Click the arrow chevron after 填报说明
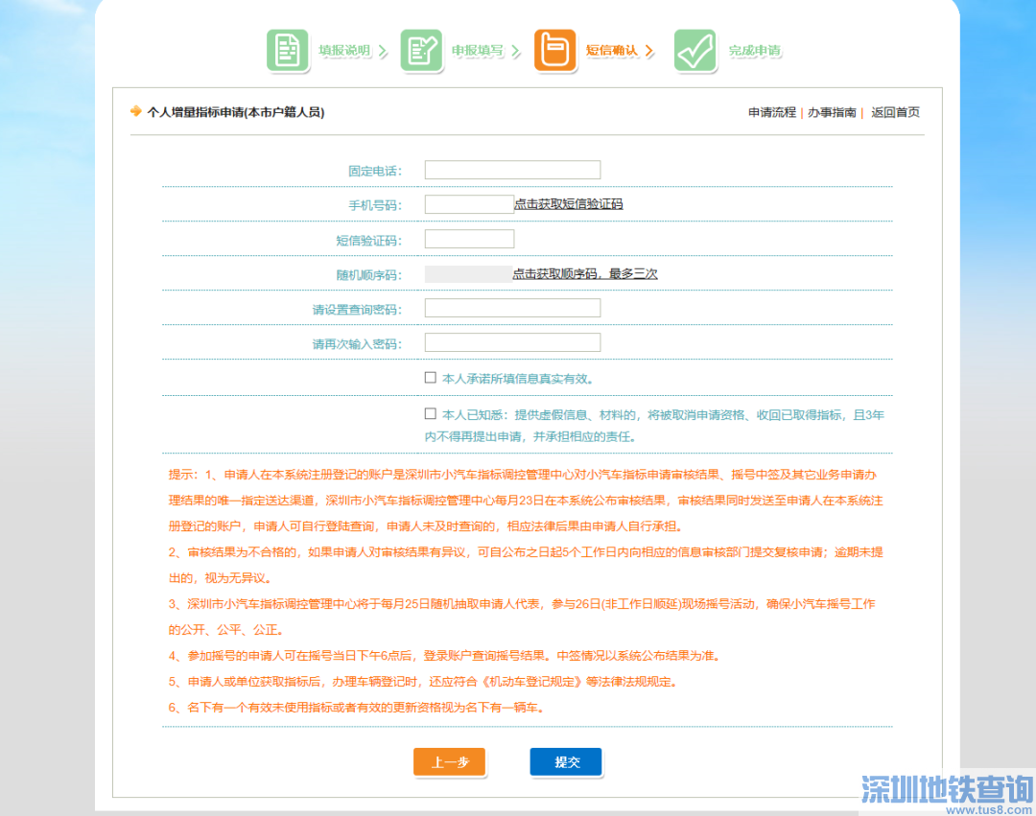The image size is (1036, 816). click(x=383, y=50)
